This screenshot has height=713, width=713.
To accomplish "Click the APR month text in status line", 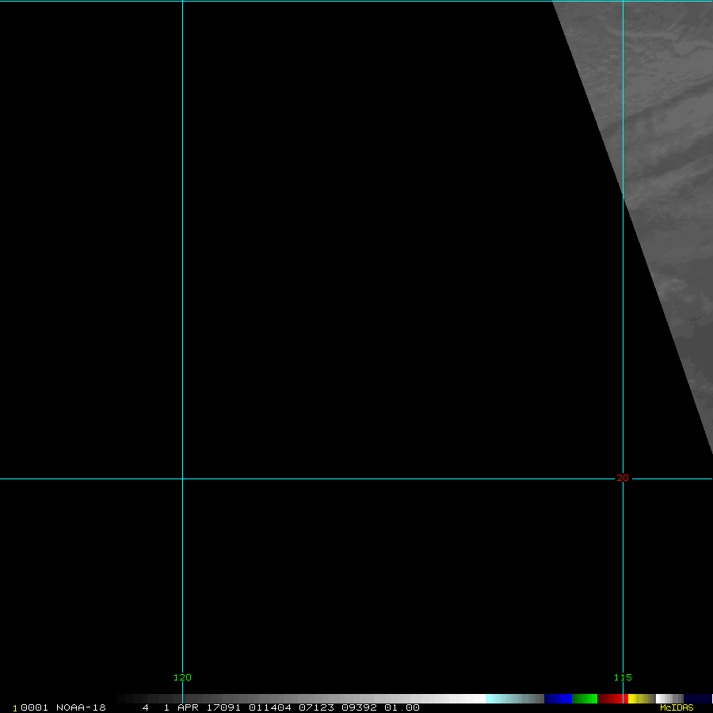I will coord(188,707).
